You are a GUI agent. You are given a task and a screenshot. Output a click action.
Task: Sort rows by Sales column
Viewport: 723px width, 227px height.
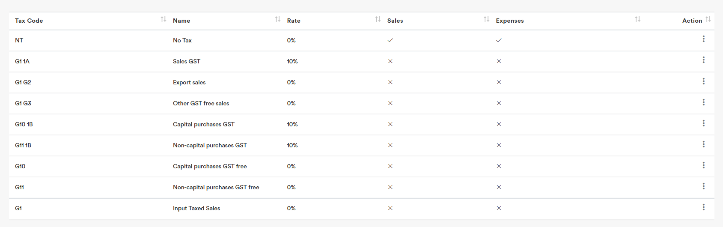(486, 19)
